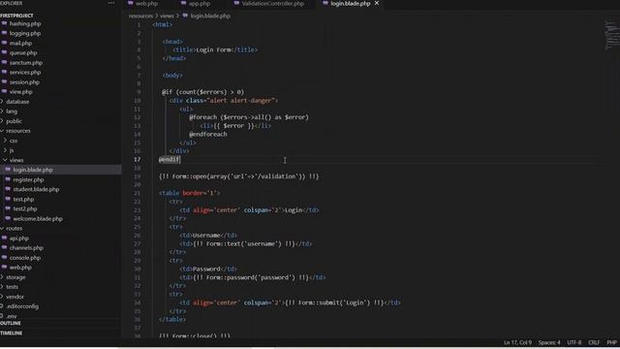620x349 pixels.
Task: Close the login.blade.php tab
Action: point(377,3)
